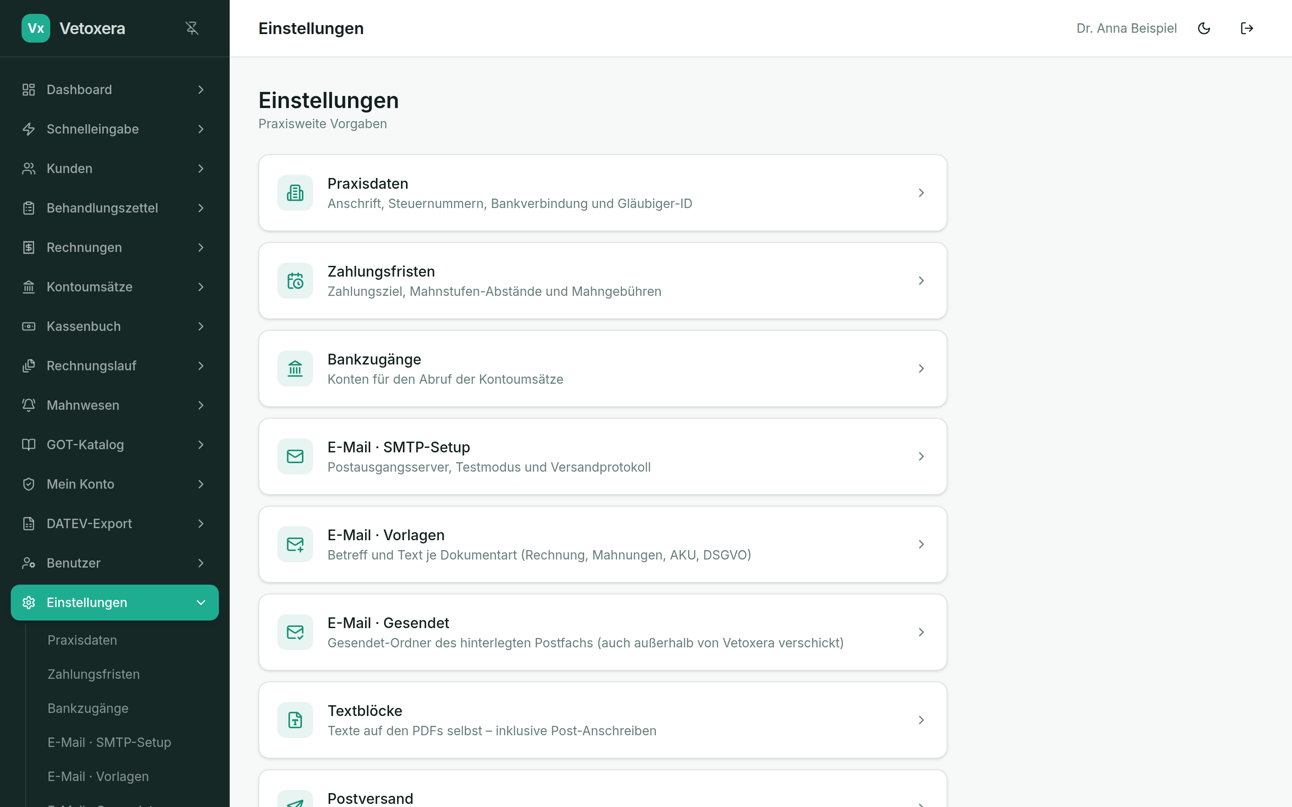Expand the Kassenbuch chevron
1292x807 pixels.
click(x=201, y=327)
